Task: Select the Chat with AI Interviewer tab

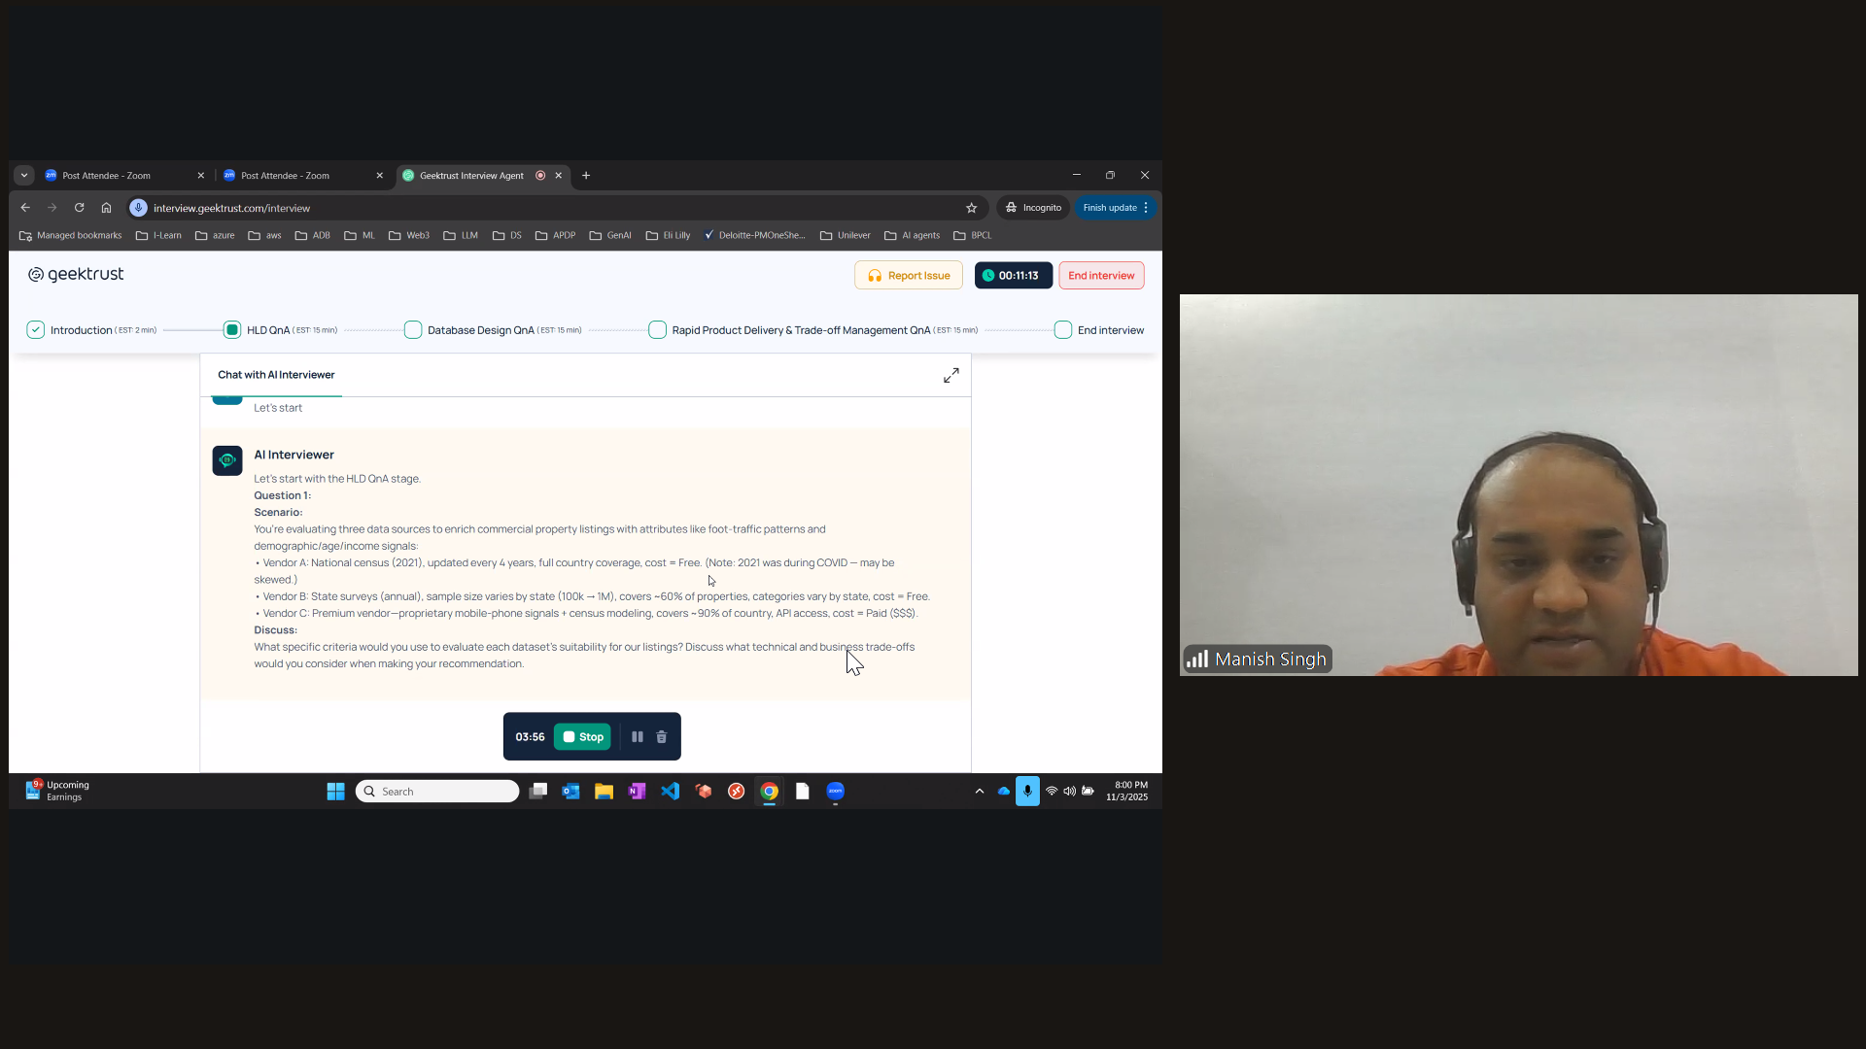Action: click(276, 375)
